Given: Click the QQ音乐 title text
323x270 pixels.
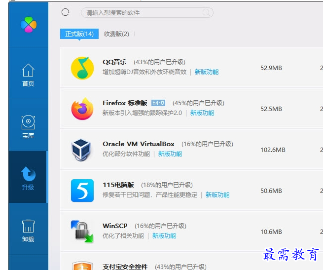Looking at the screenshot, I should point(114,62).
